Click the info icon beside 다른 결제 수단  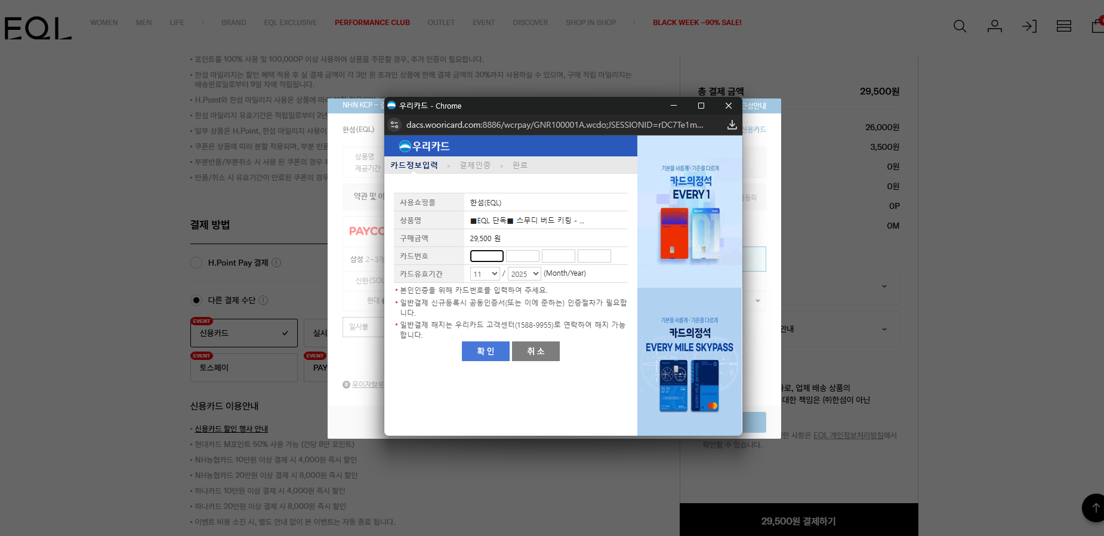263,300
